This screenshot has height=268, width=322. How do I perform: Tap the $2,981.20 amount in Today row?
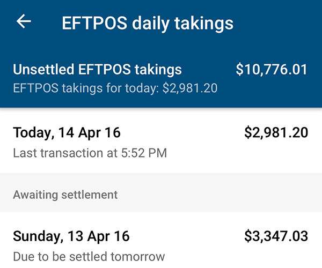click(276, 133)
